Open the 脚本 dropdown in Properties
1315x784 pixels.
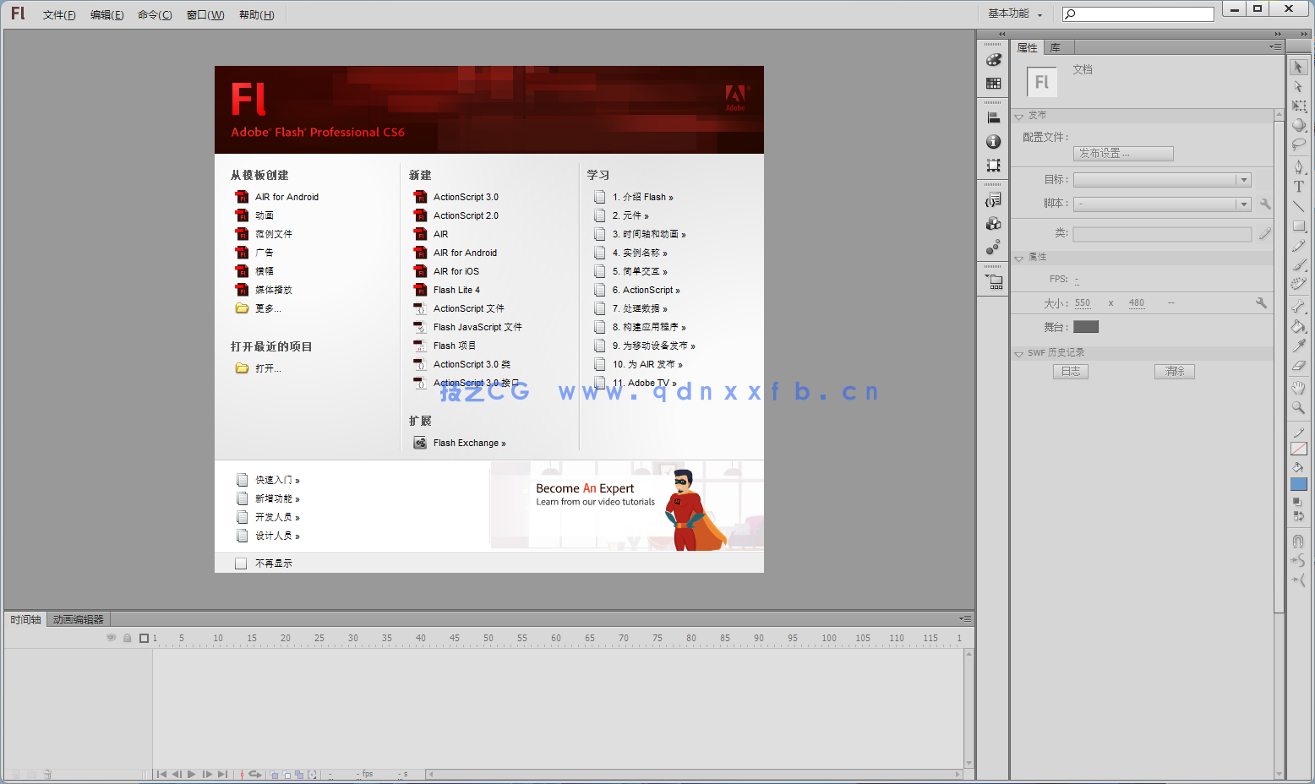tap(1243, 204)
